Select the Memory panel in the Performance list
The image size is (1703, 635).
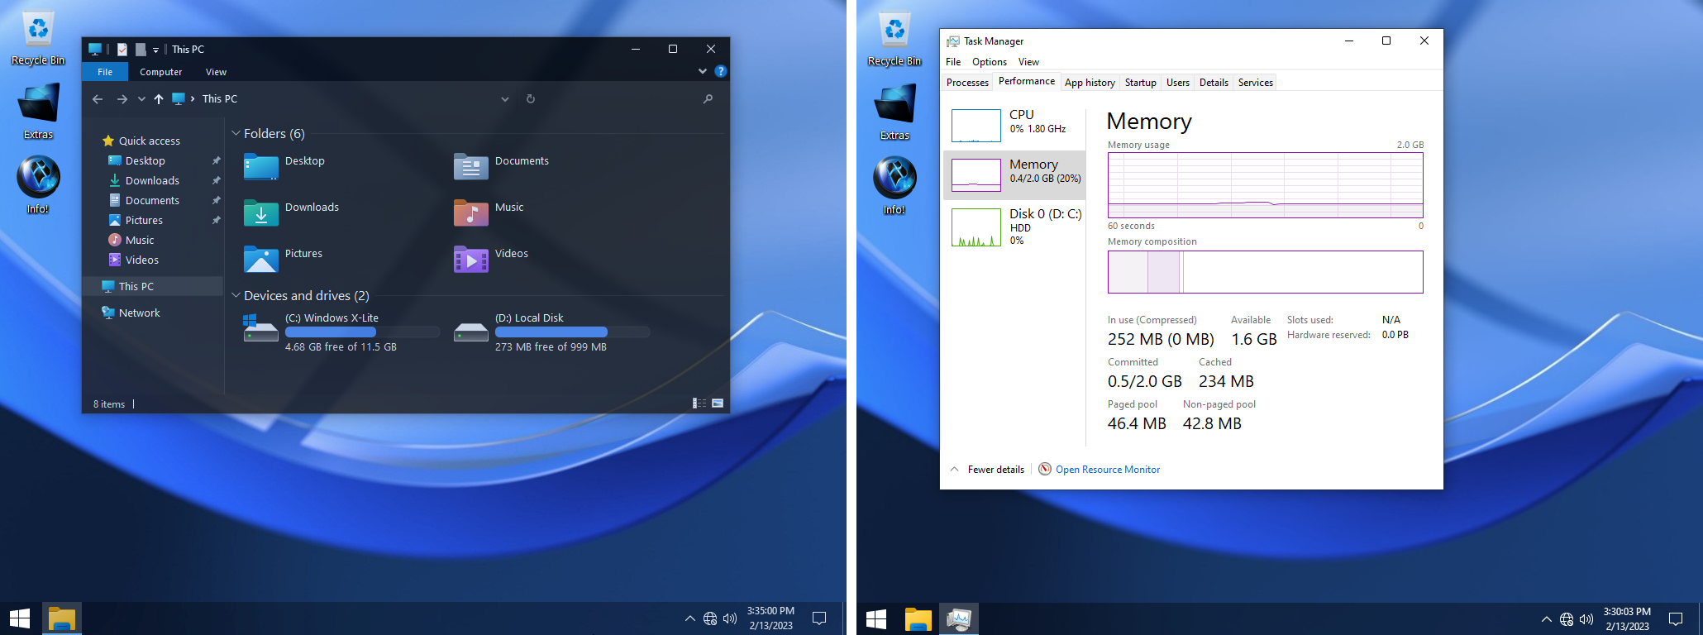pyautogui.click(x=1014, y=175)
